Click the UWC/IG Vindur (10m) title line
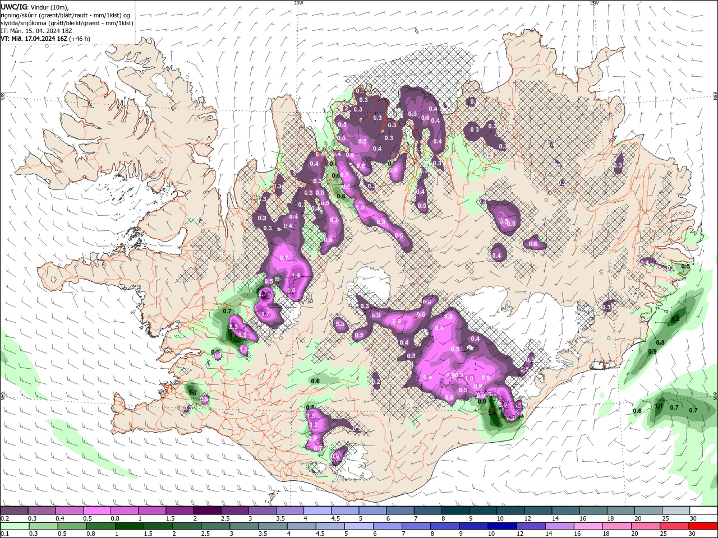Viewport: 718px width, 538px height. pos(34,6)
